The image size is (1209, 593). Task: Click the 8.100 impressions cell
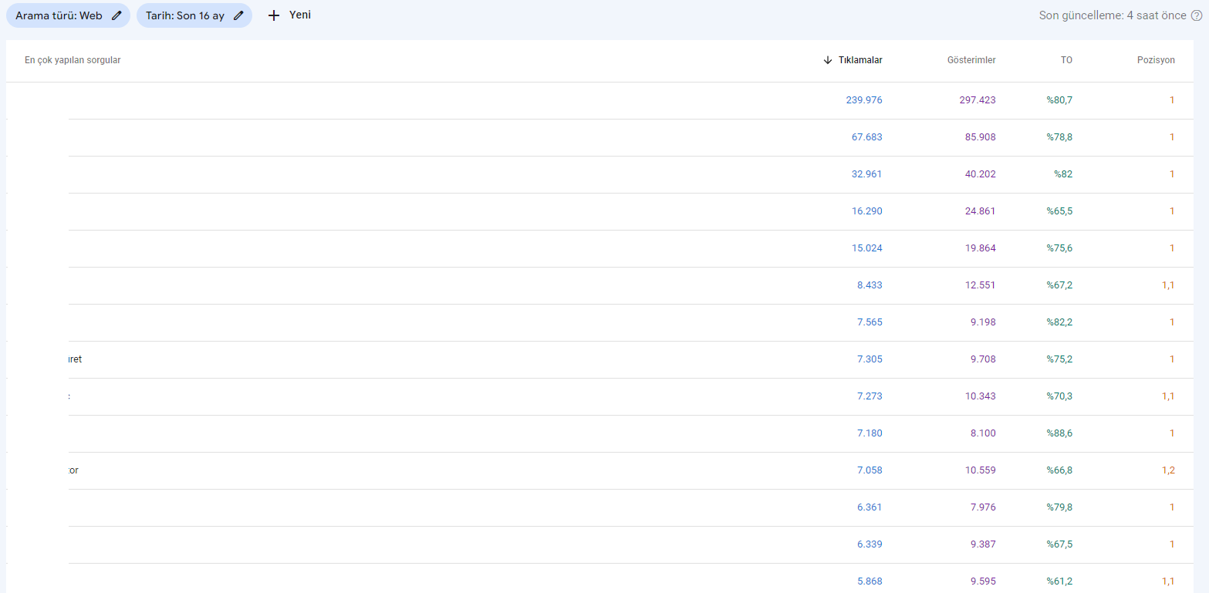point(983,433)
